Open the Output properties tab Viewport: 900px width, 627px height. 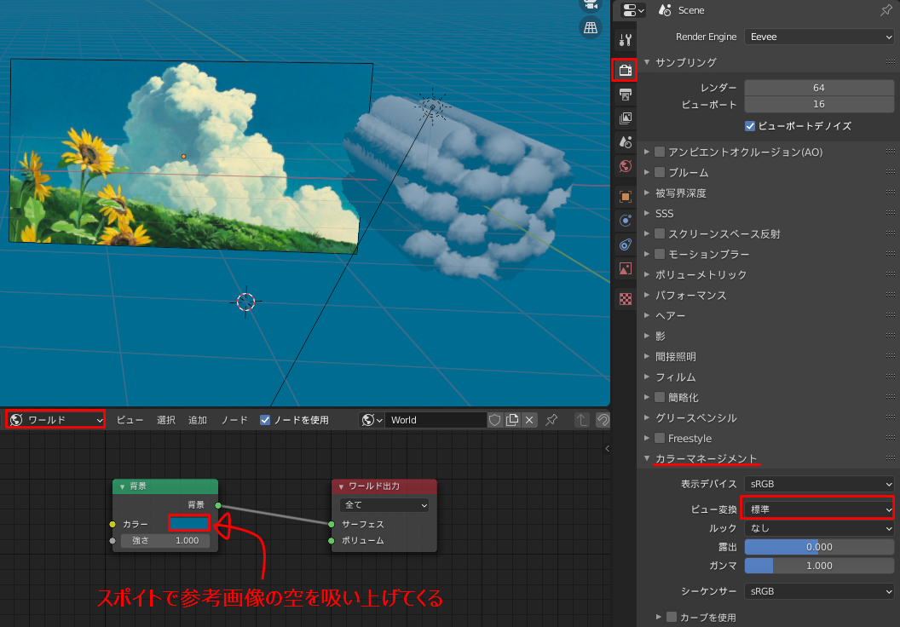coord(625,94)
